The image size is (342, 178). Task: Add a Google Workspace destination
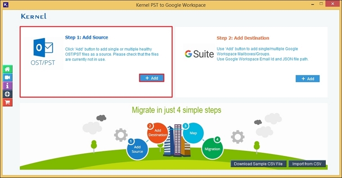[x=307, y=78]
